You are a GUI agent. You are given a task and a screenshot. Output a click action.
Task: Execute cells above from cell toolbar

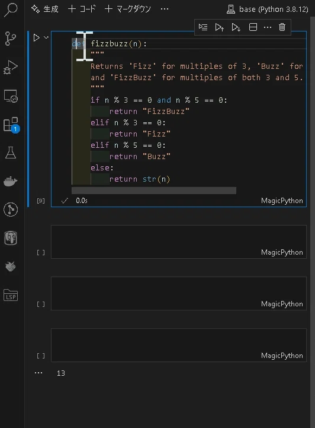click(220, 27)
